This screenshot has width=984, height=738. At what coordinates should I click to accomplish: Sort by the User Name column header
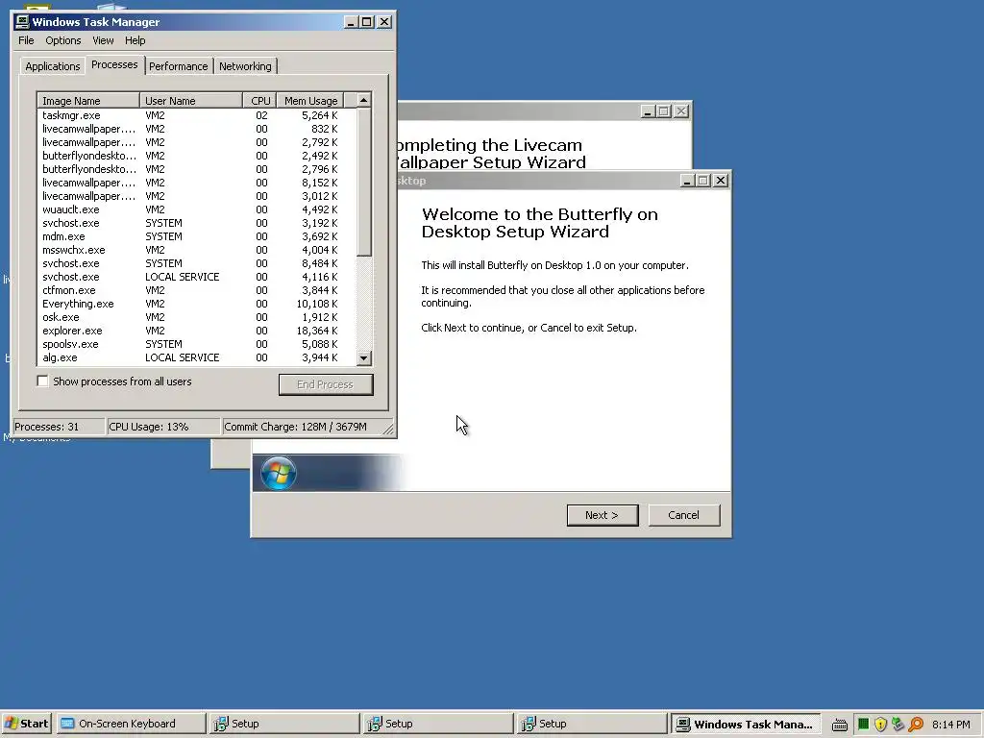(x=191, y=100)
